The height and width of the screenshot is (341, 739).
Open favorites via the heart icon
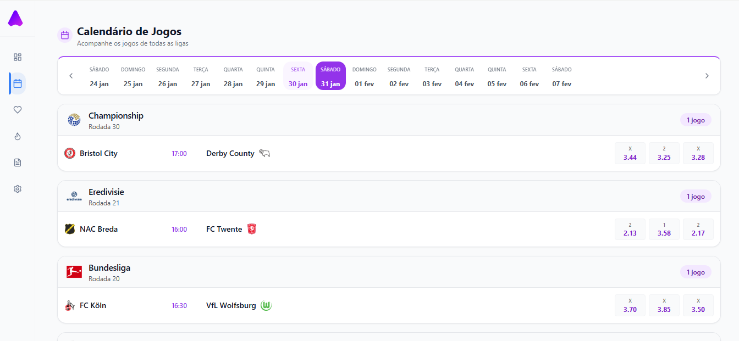(x=17, y=109)
